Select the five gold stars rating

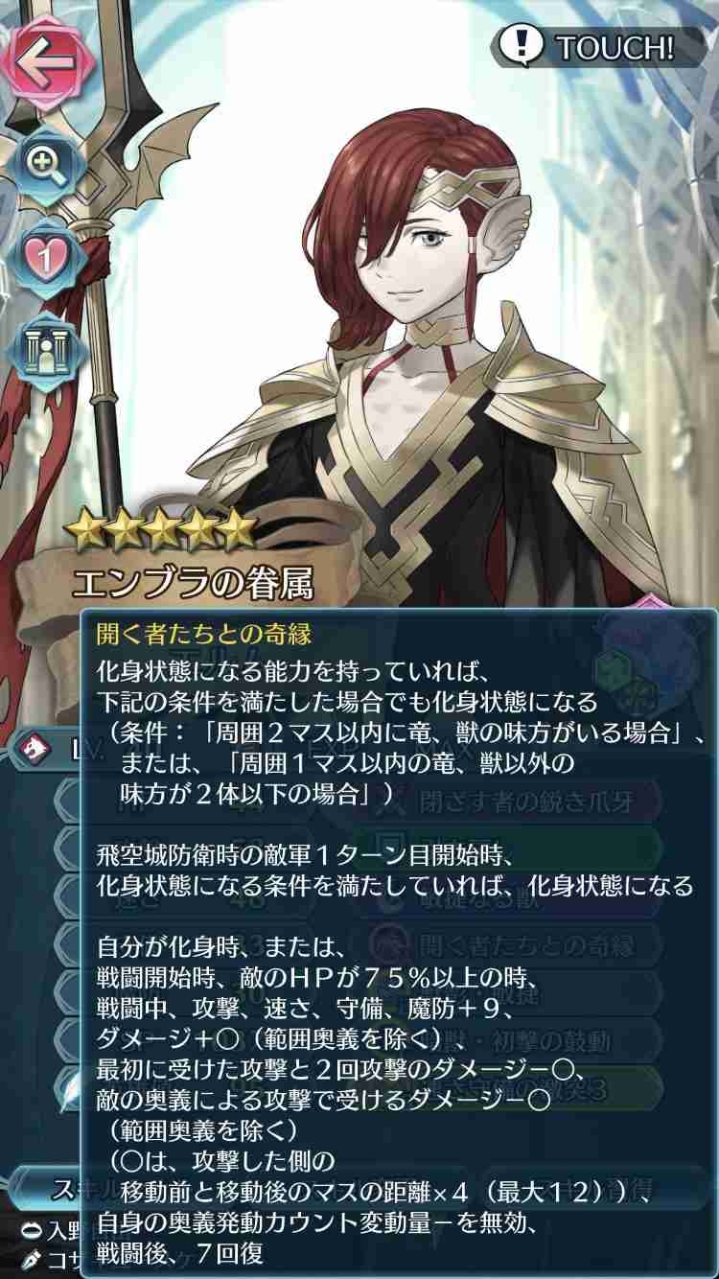pyautogui.click(x=160, y=529)
